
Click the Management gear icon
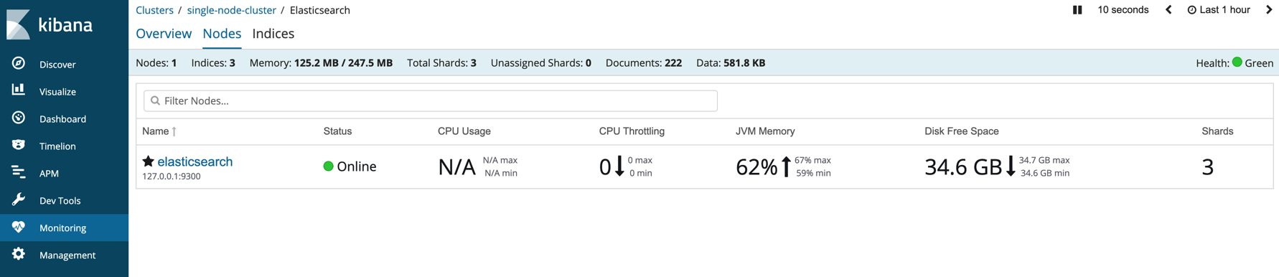(x=19, y=254)
